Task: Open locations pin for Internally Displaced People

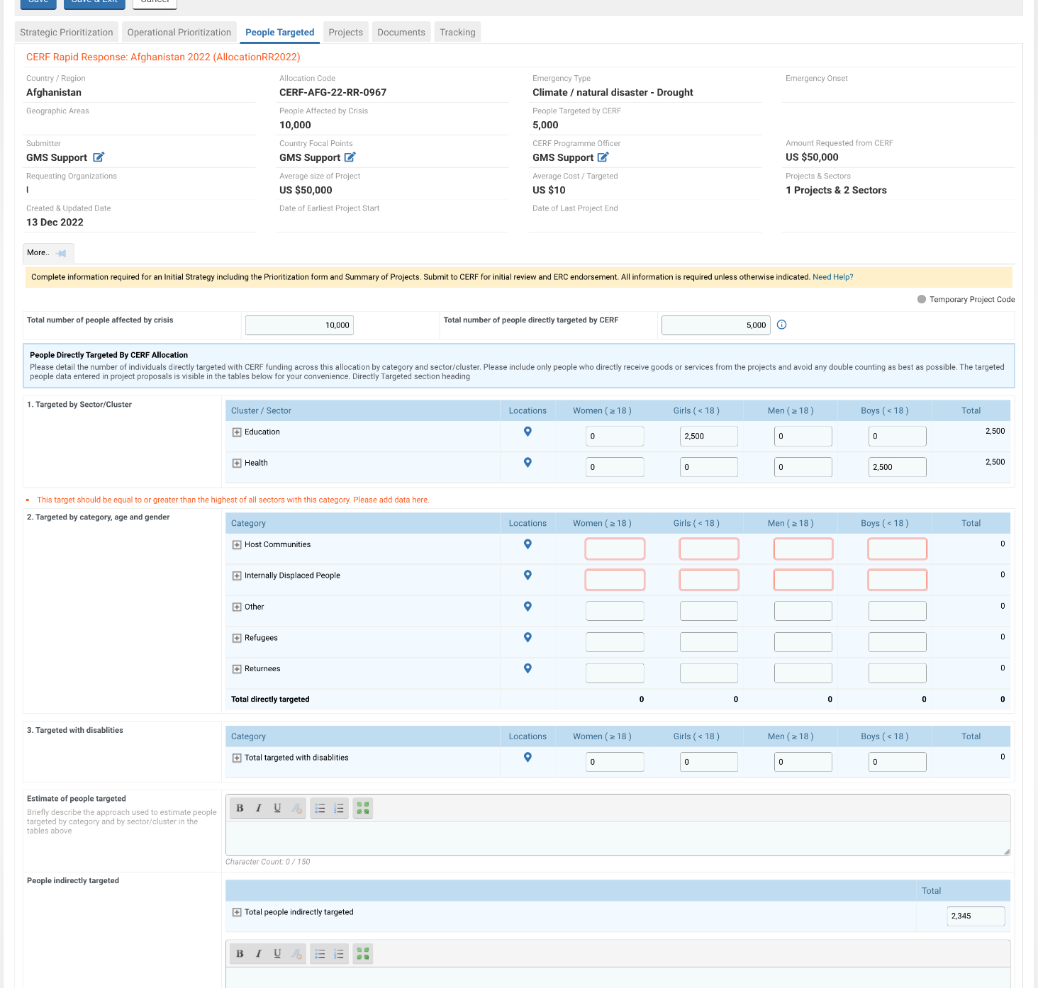Action: 528,576
